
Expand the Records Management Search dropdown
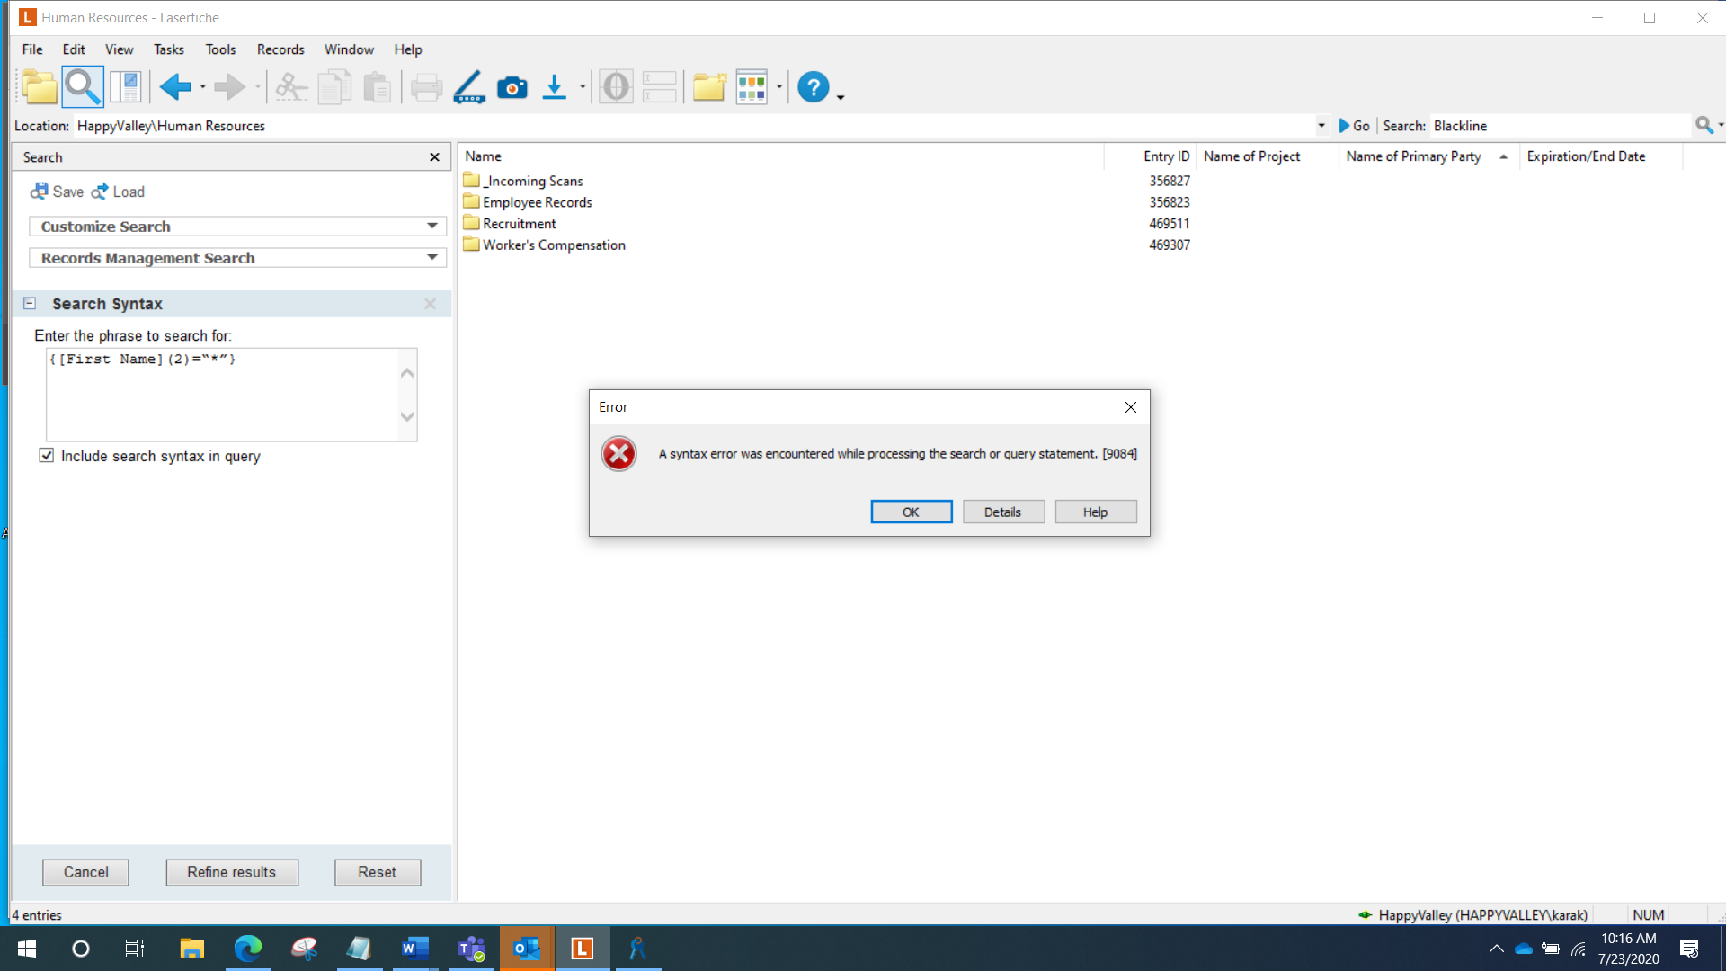pos(432,258)
